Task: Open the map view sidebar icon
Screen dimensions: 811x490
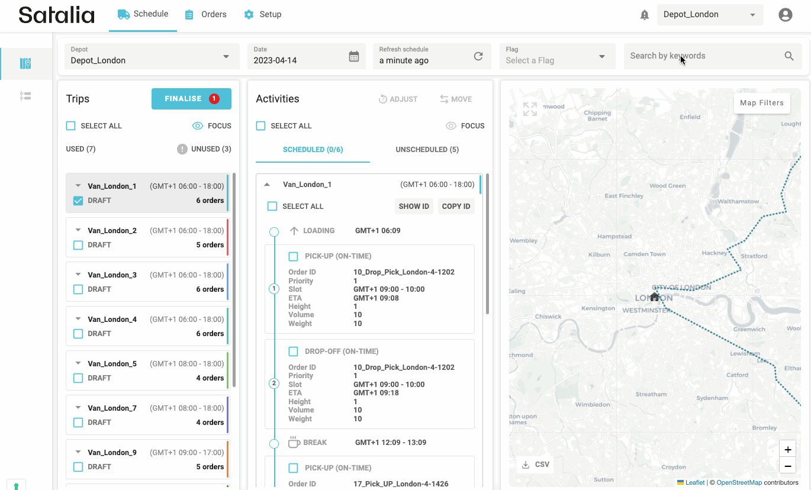Action: 25,64
